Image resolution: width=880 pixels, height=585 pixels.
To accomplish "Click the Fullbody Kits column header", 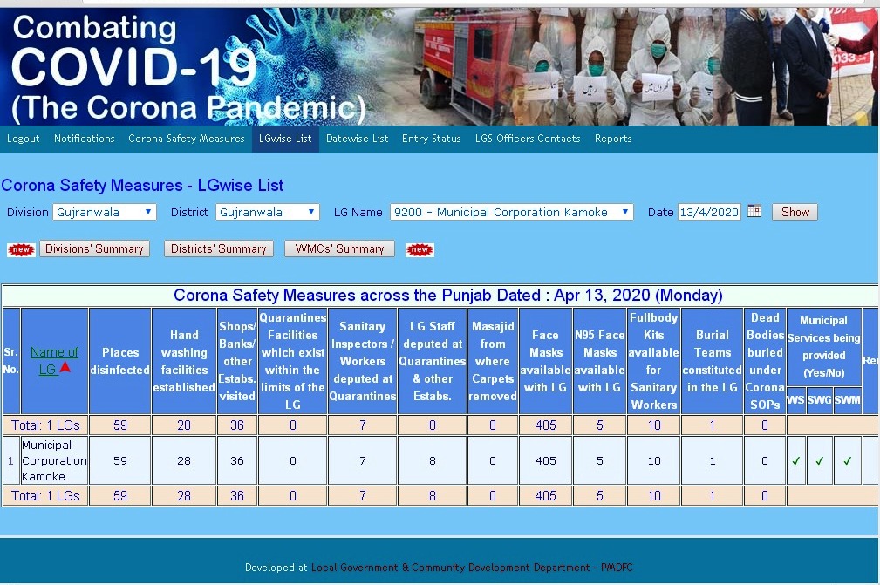I will click(654, 361).
